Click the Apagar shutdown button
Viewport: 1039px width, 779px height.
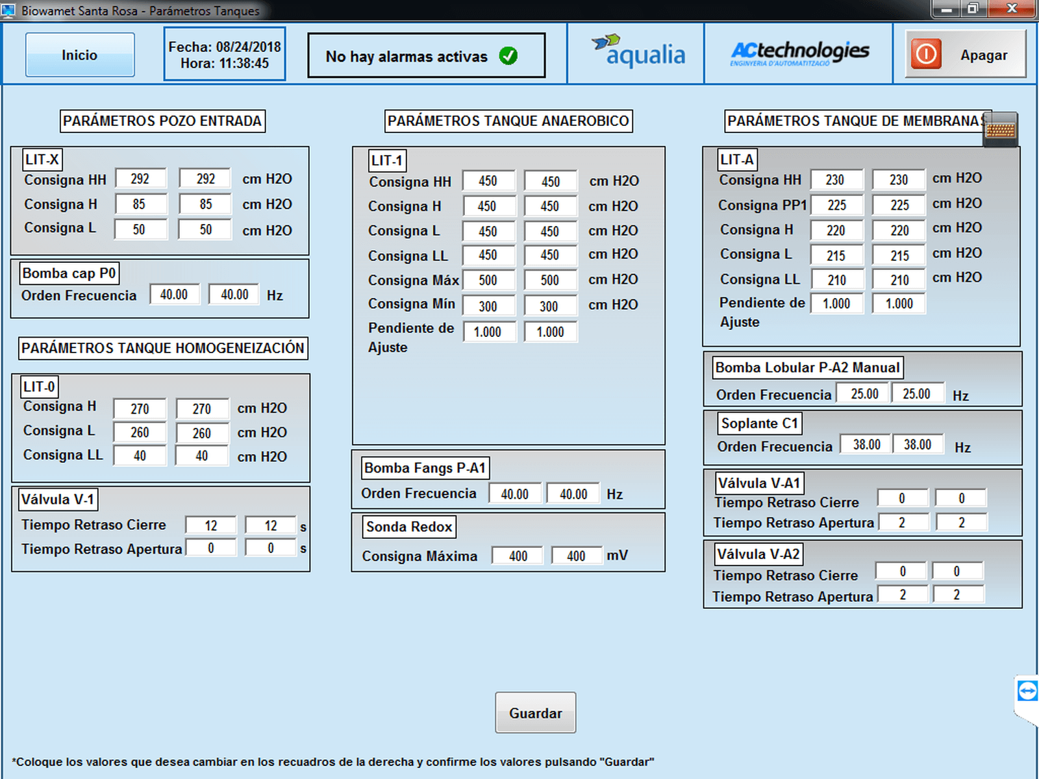click(966, 54)
